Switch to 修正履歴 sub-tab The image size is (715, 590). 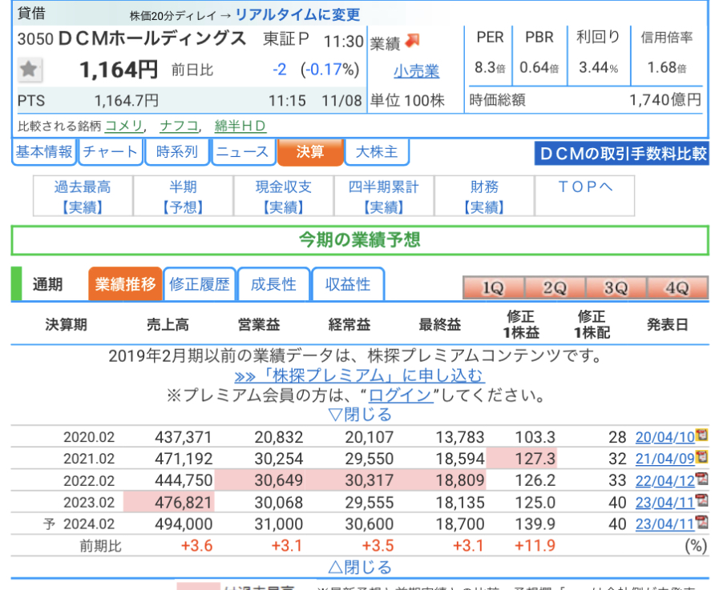click(200, 284)
